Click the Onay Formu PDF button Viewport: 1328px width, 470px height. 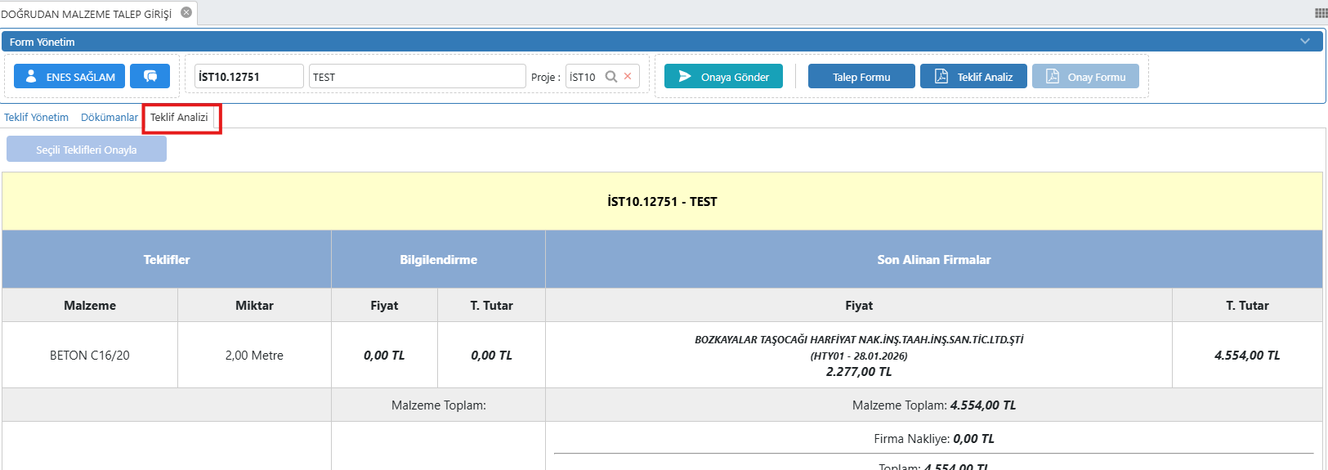click(x=1084, y=77)
